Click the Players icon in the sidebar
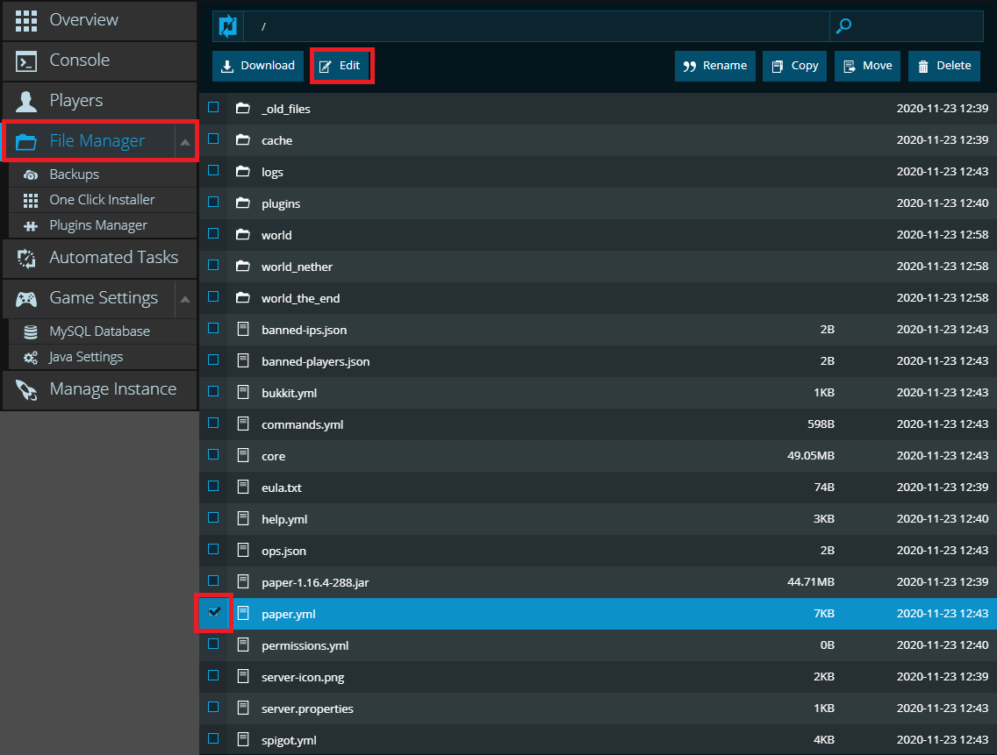The height and width of the screenshot is (755, 997). tap(25, 100)
